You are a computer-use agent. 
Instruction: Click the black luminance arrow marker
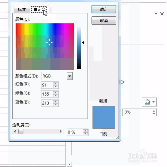point(83,42)
